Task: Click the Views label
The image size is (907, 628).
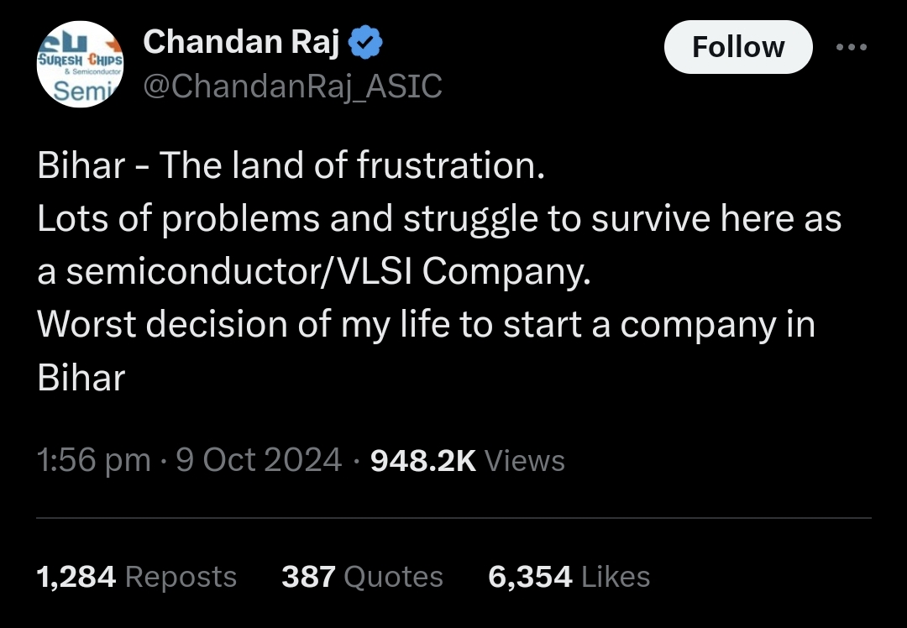Action: point(525,460)
